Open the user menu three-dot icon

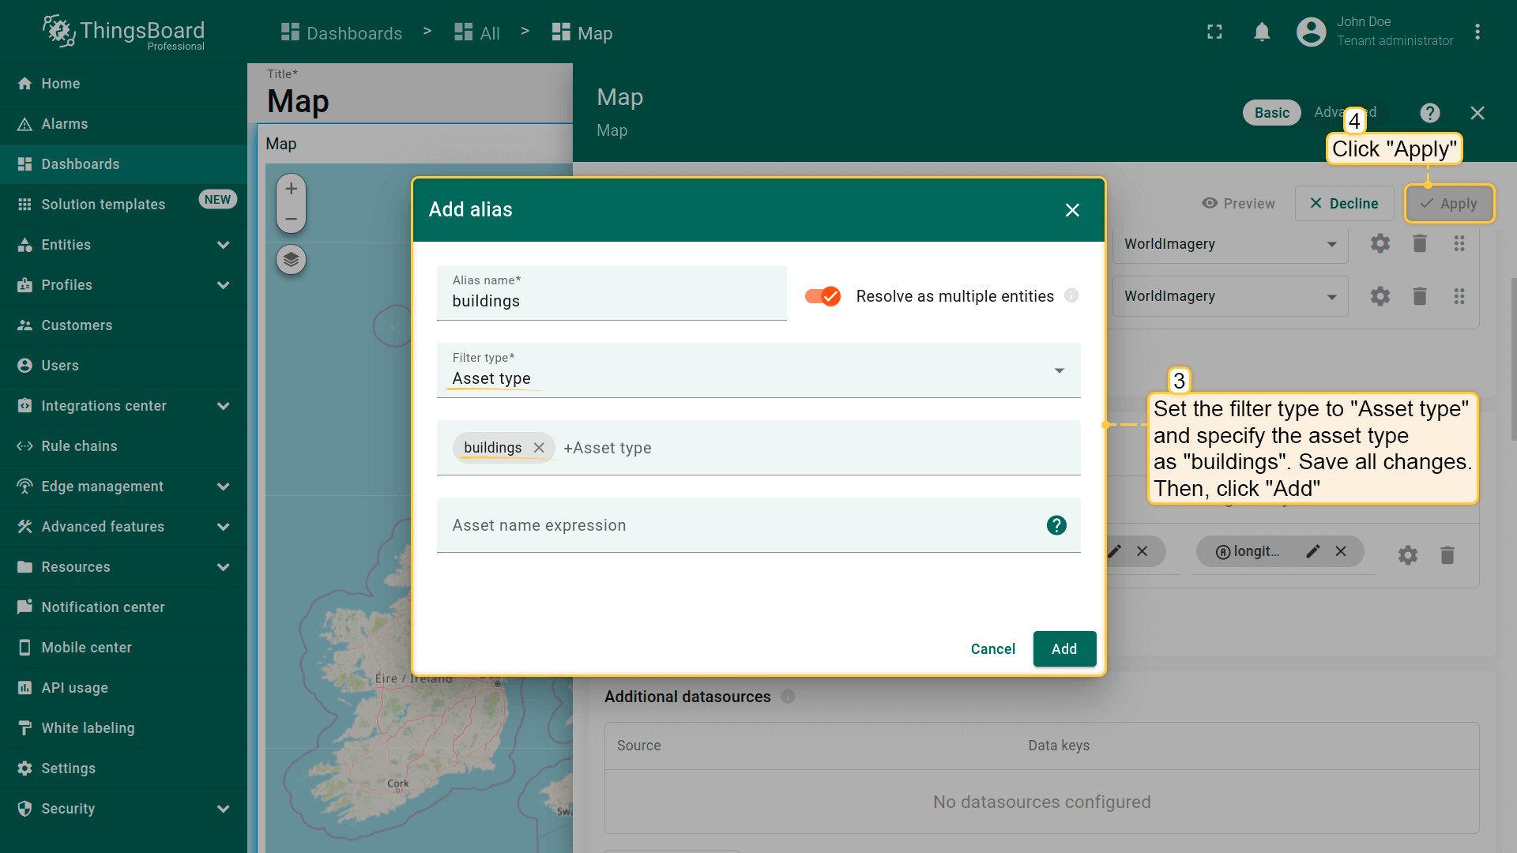[1477, 32]
